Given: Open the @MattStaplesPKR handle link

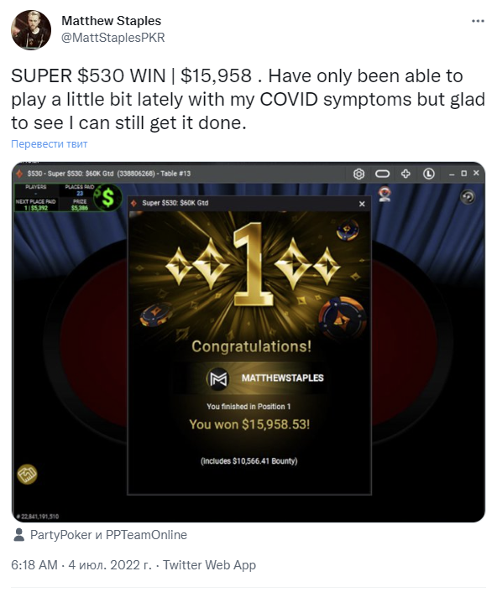Looking at the screenshot, I should pos(113,38).
